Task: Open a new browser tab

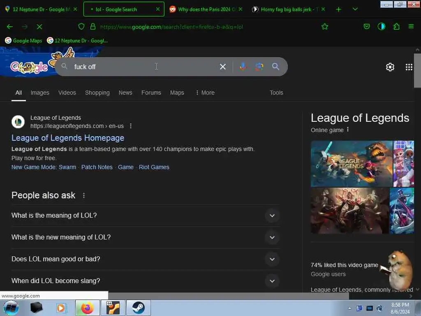Action: click(339, 9)
